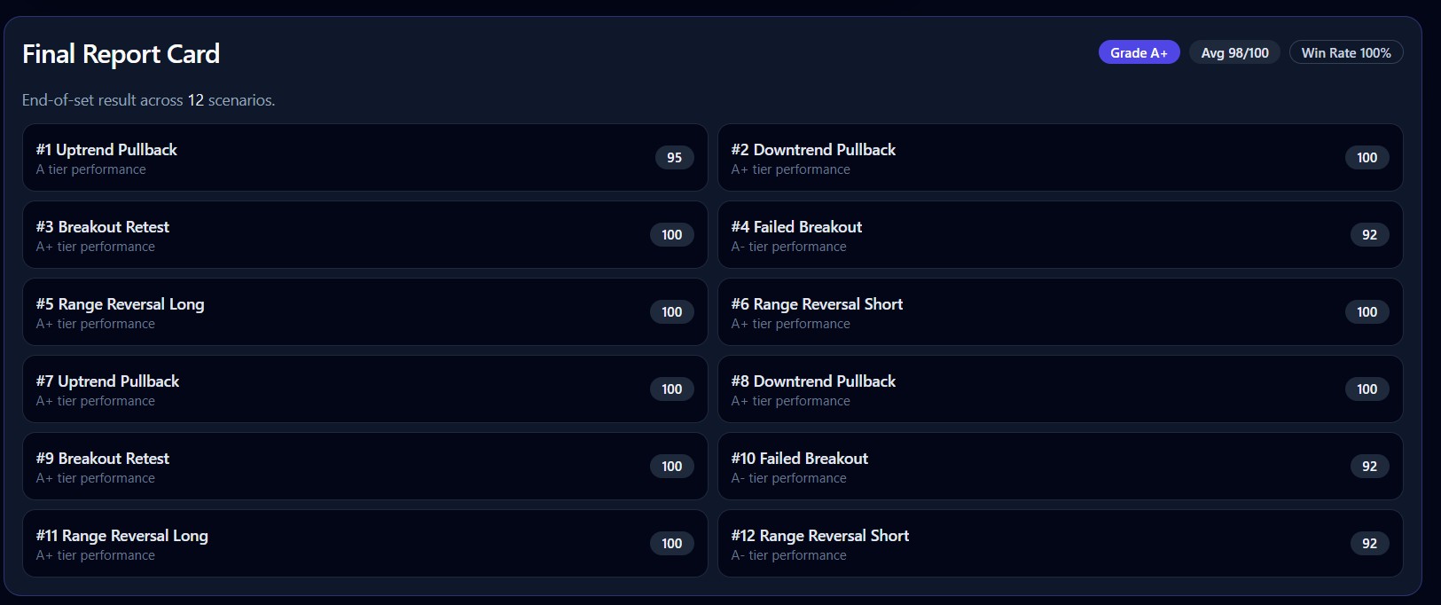Click the Win Rate 100% pill
This screenshot has height=605, width=1441.
point(1345,53)
